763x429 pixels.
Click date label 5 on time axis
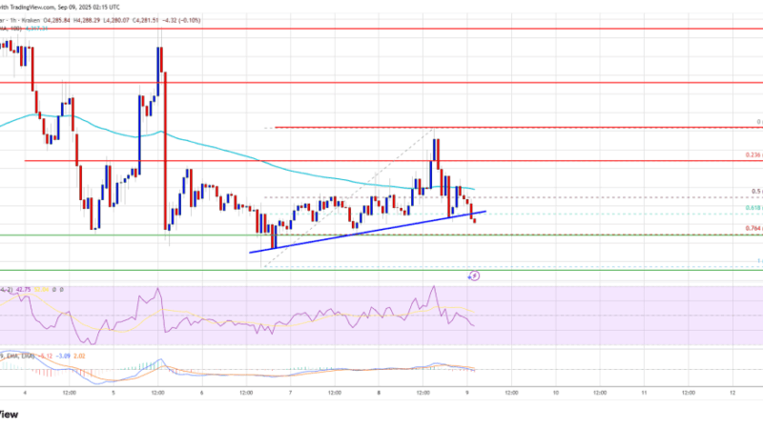click(x=113, y=393)
